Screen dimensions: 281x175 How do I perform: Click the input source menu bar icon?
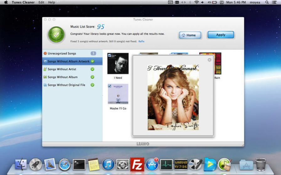tap(222, 2)
